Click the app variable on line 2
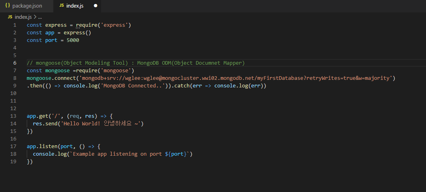Screen dimensions: 426x192 [x=50, y=33]
